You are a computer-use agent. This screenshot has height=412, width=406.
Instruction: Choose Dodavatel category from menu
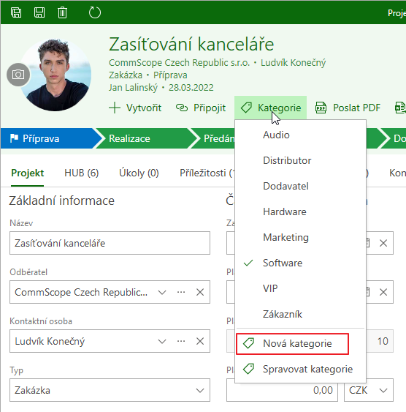[x=300, y=187]
